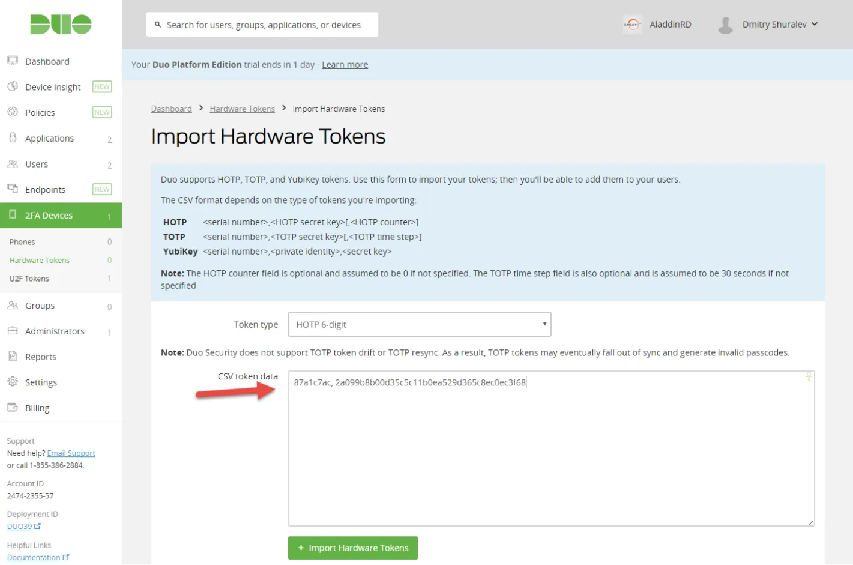Click the Settings gear icon

point(13,382)
